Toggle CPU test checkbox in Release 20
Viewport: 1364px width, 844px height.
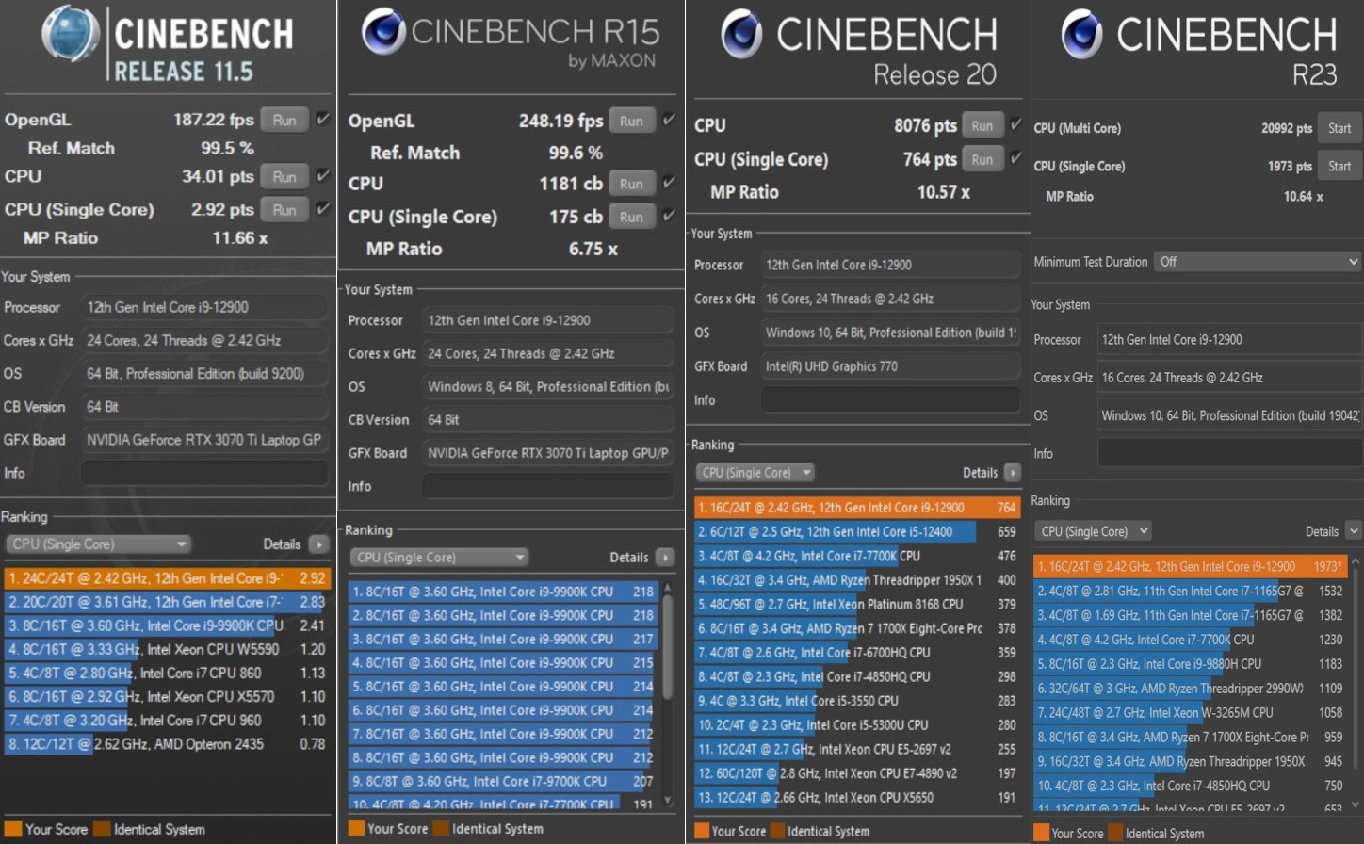[x=1016, y=124]
